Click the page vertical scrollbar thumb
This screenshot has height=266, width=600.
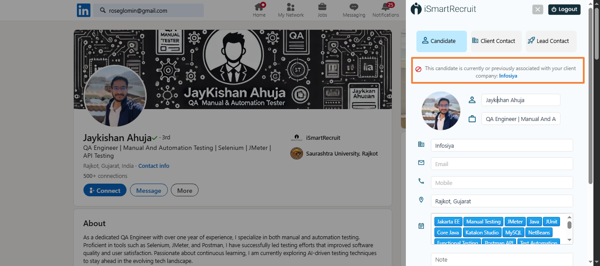[x=596, y=33]
